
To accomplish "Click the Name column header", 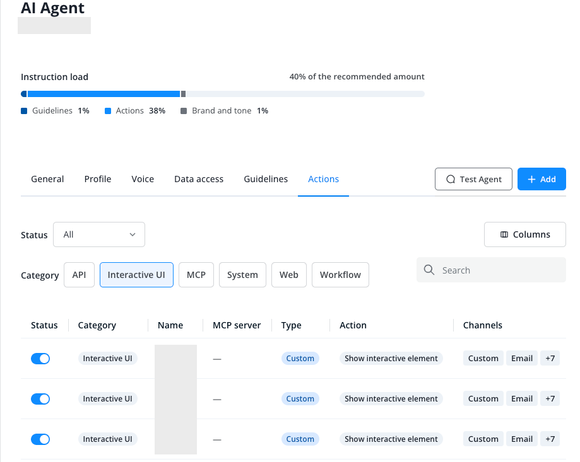I will (x=170, y=325).
